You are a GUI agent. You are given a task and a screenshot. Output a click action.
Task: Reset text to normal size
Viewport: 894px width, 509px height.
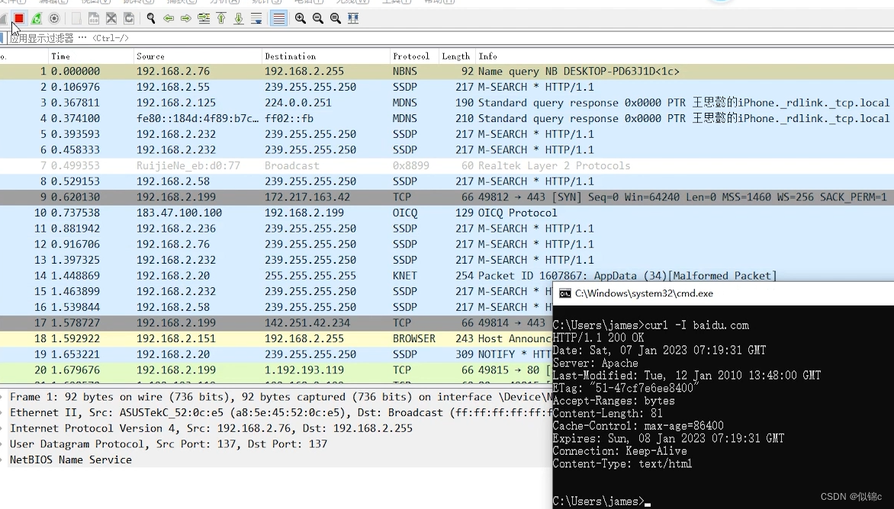[336, 19]
